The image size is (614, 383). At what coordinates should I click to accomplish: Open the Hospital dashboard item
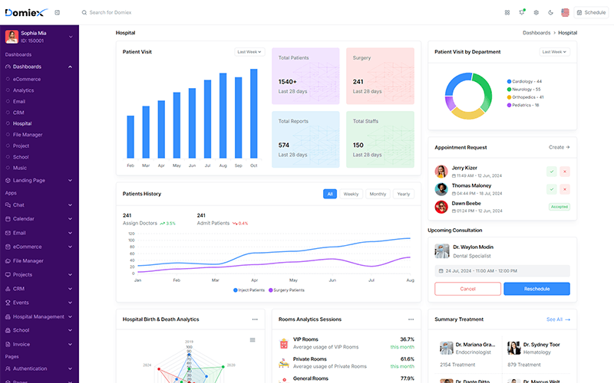[22, 123]
